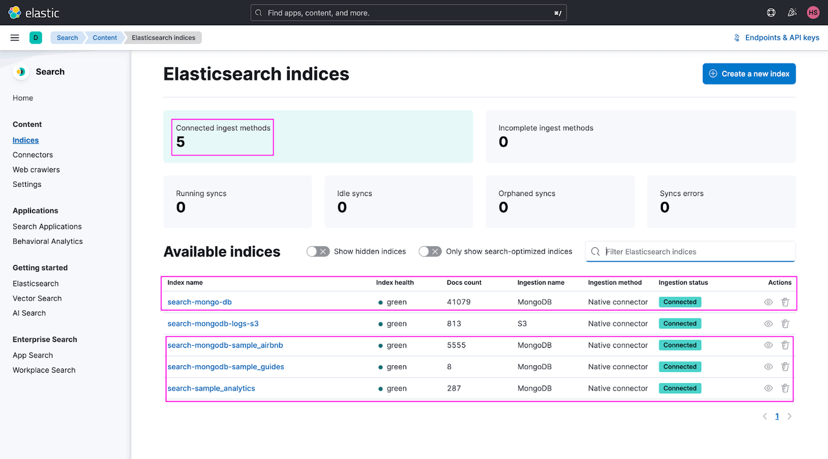Click Create a new index button
Image resolution: width=828 pixels, height=459 pixels.
tap(749, 74)
